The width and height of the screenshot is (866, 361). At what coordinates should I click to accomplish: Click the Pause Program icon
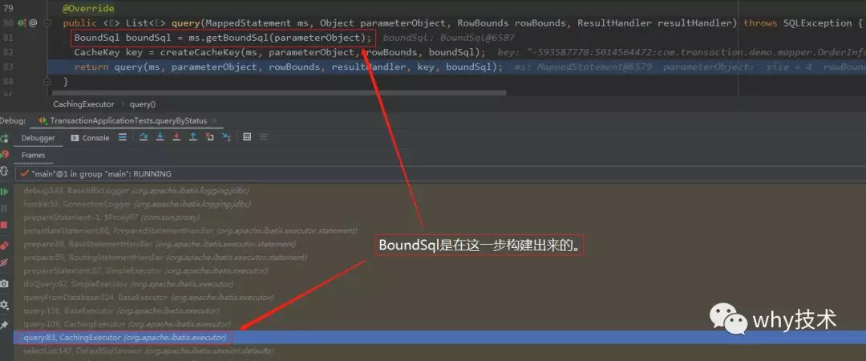pyautogui.click(x=5, y=209)
